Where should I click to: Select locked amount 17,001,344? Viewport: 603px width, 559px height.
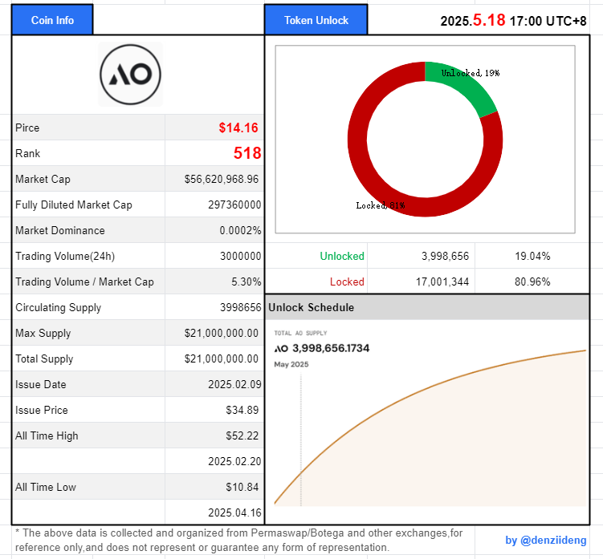click(442, 282)
